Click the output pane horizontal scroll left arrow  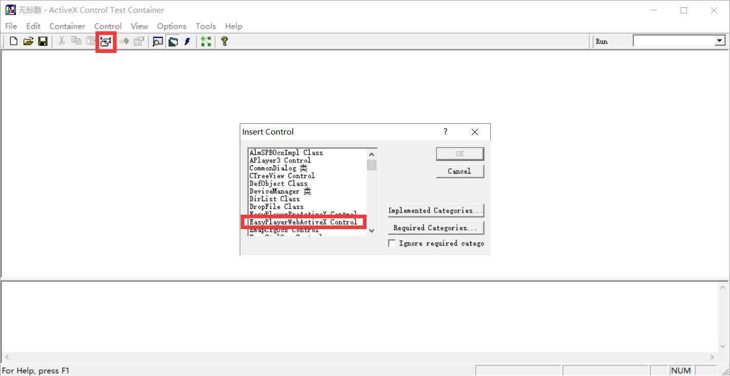[x=6, y=356]
